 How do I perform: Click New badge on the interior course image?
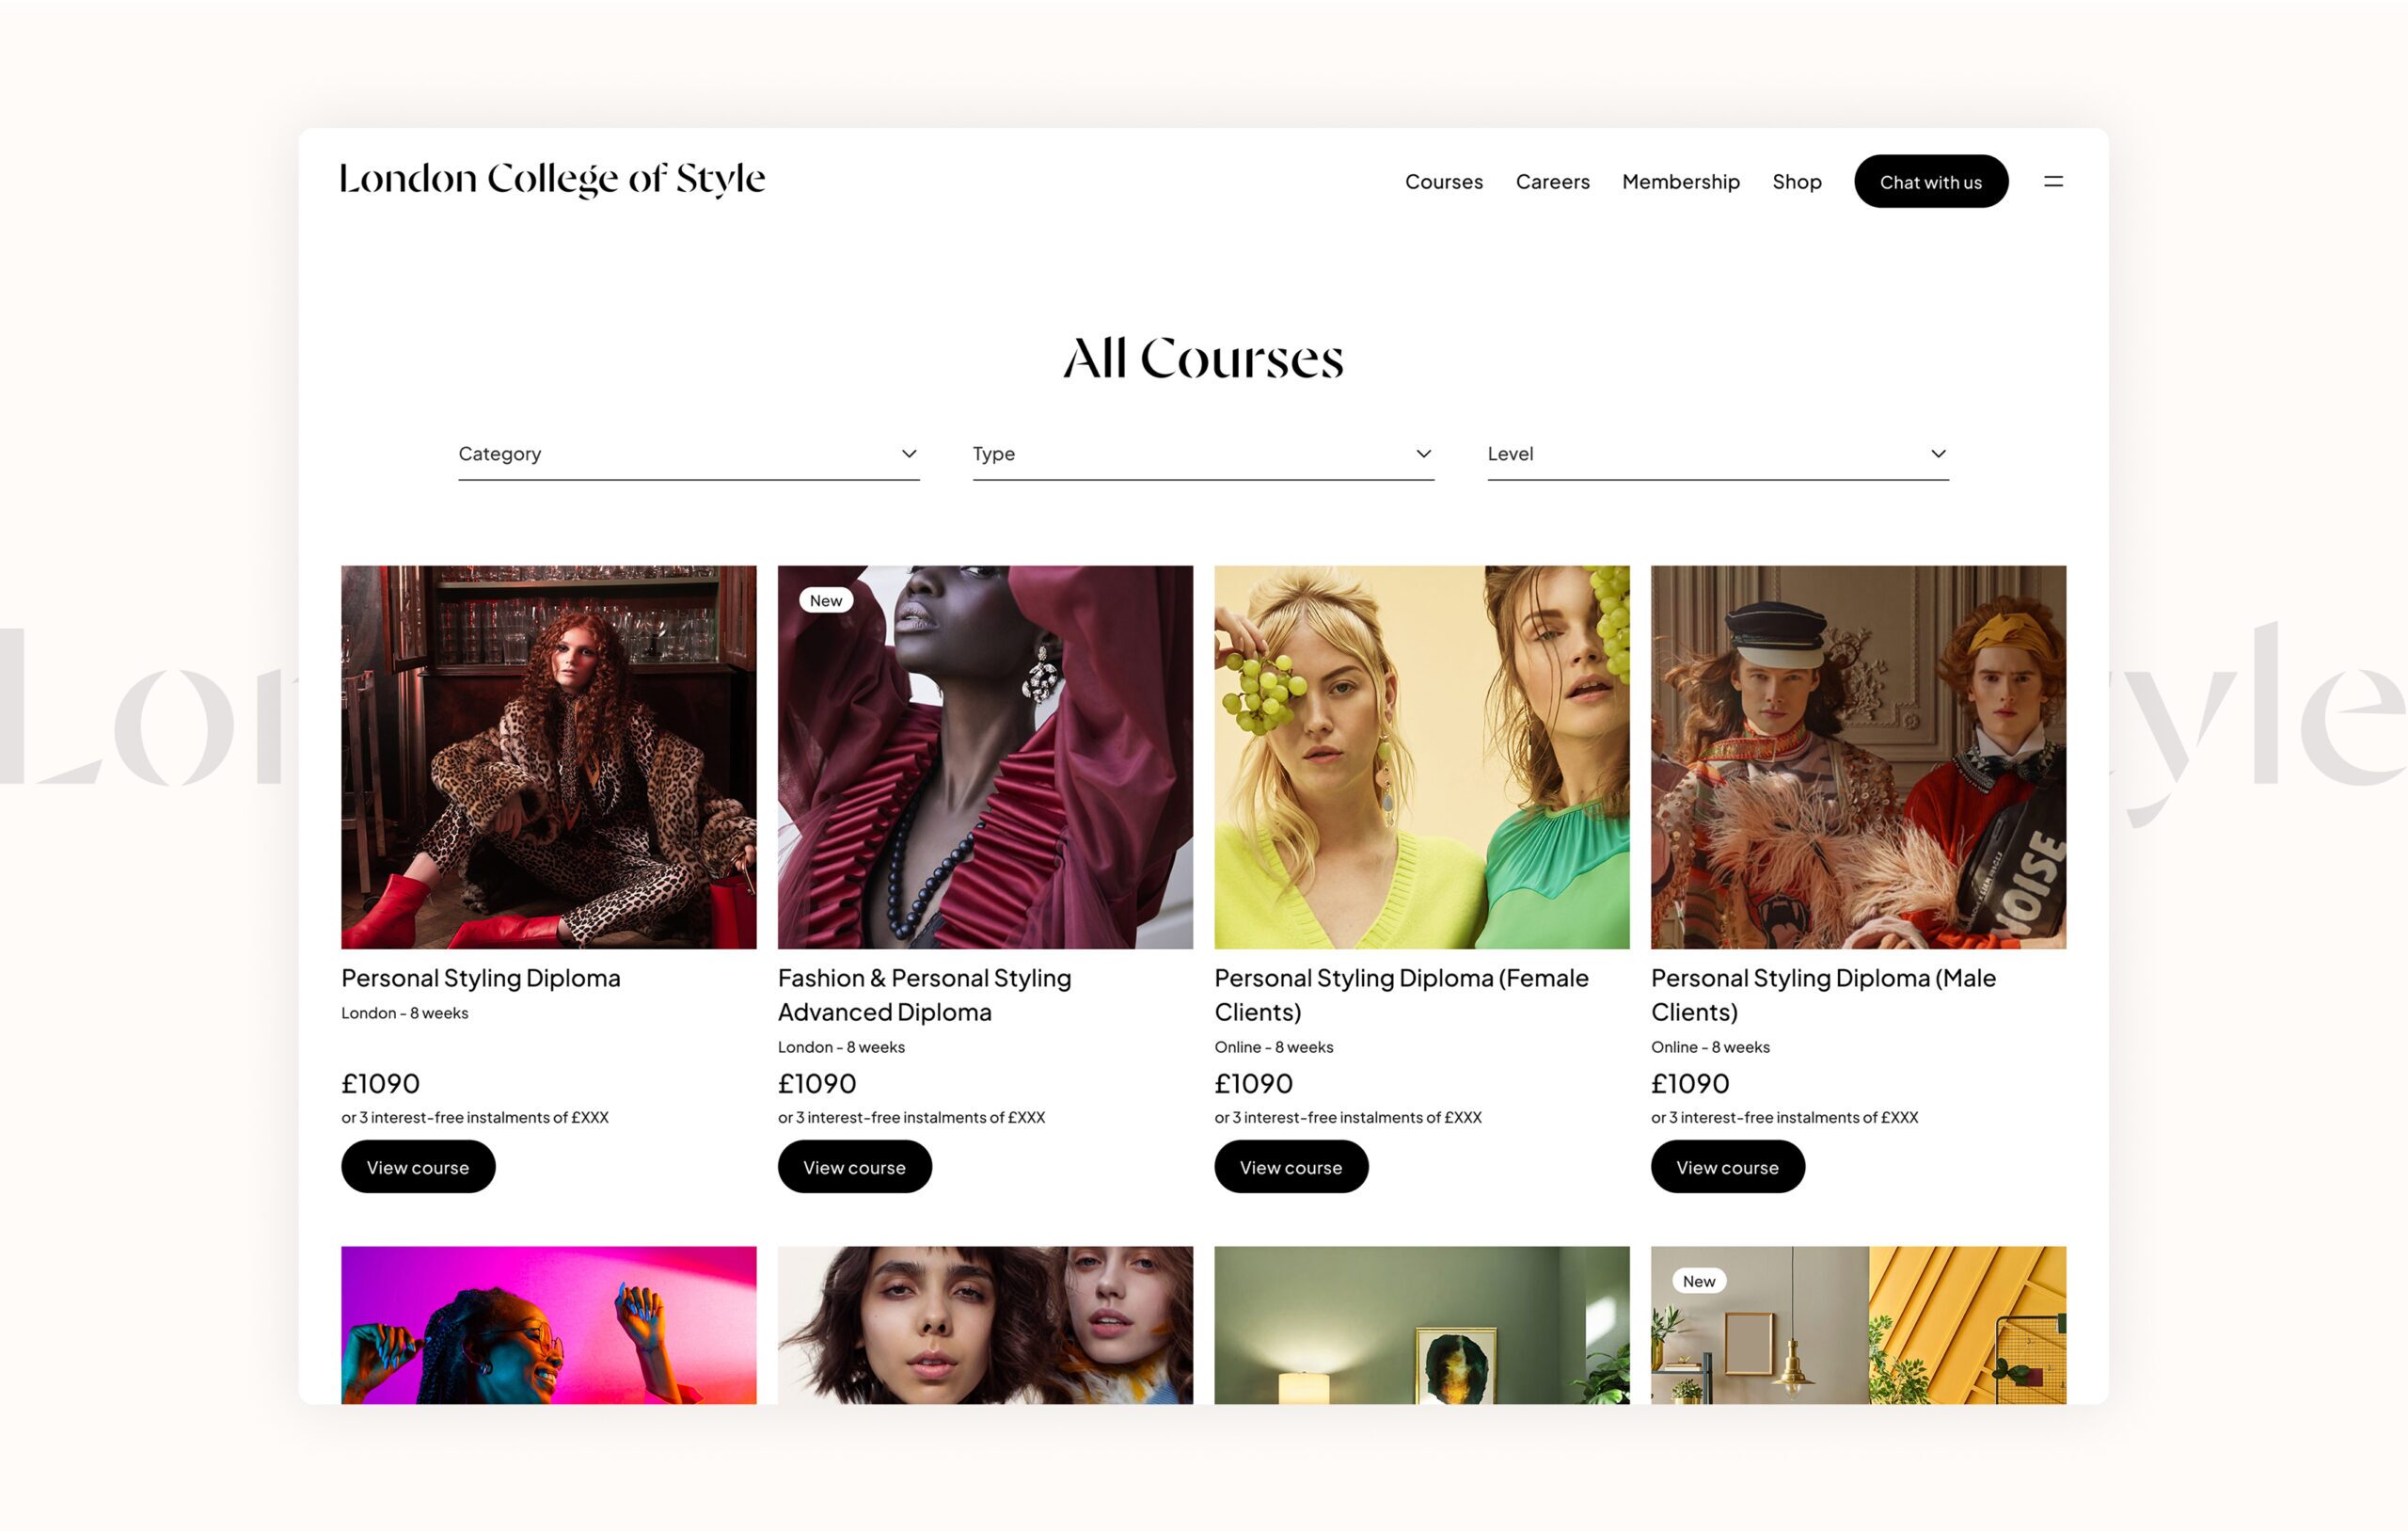pyautogui.click(x=1699, y=1281)
